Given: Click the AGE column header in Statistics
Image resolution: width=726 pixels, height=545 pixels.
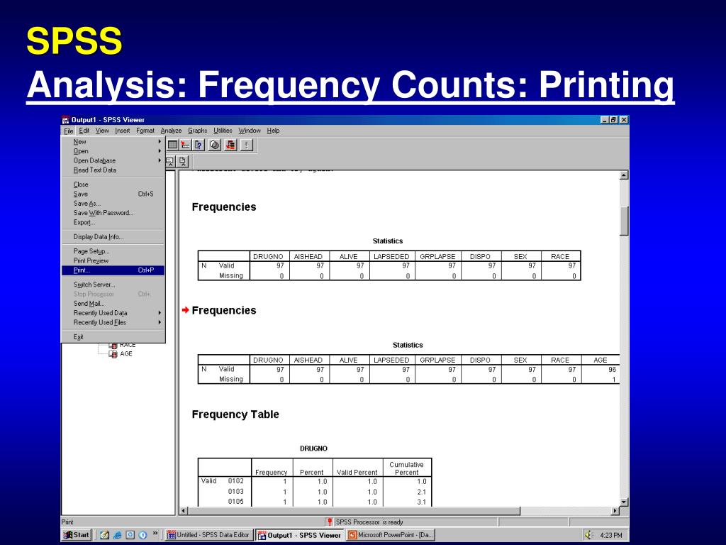Looking at the screenshot, I should click(x=600, y=360).
